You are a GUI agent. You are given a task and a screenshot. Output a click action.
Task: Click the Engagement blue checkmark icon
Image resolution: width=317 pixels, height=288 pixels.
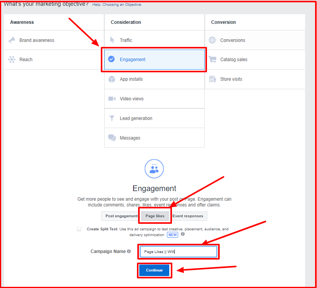(x=112, y=59)
